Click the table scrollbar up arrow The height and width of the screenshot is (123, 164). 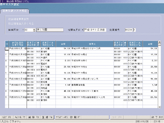click(160, 42)
